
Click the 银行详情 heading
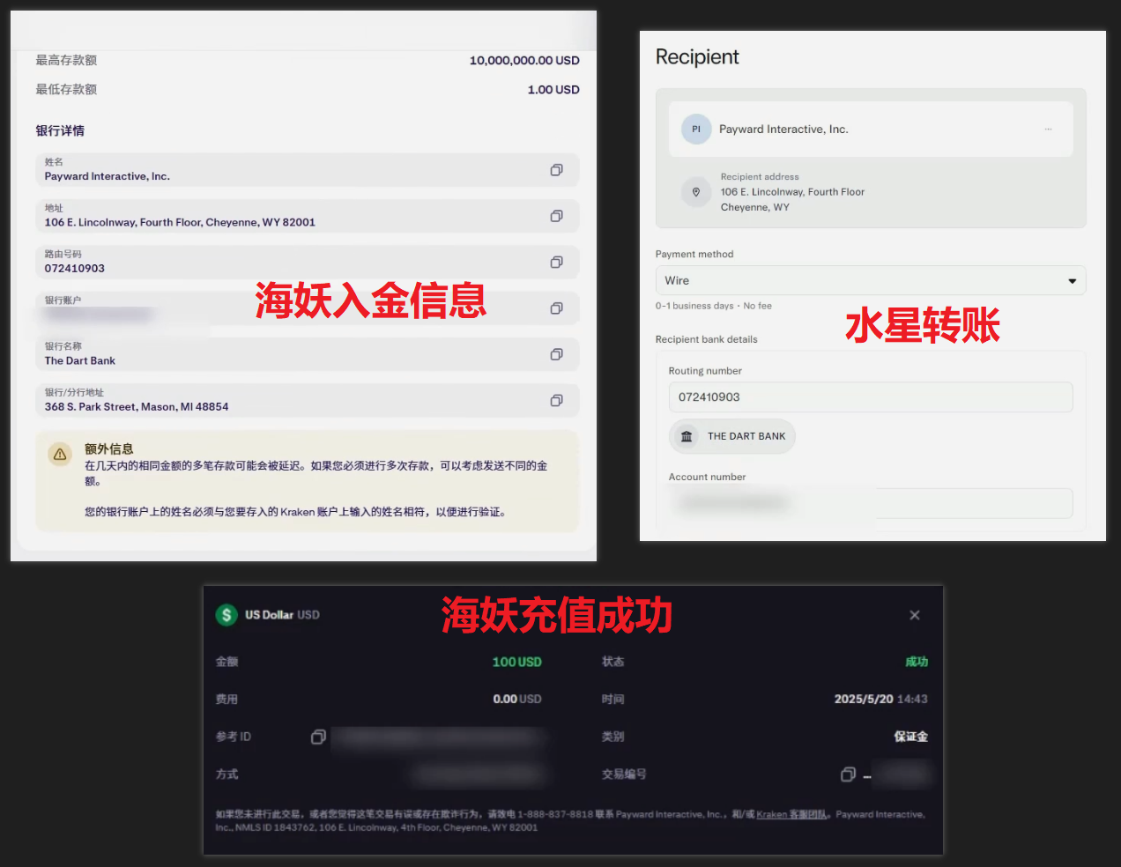pyautogui.click(x=60, y=130)
